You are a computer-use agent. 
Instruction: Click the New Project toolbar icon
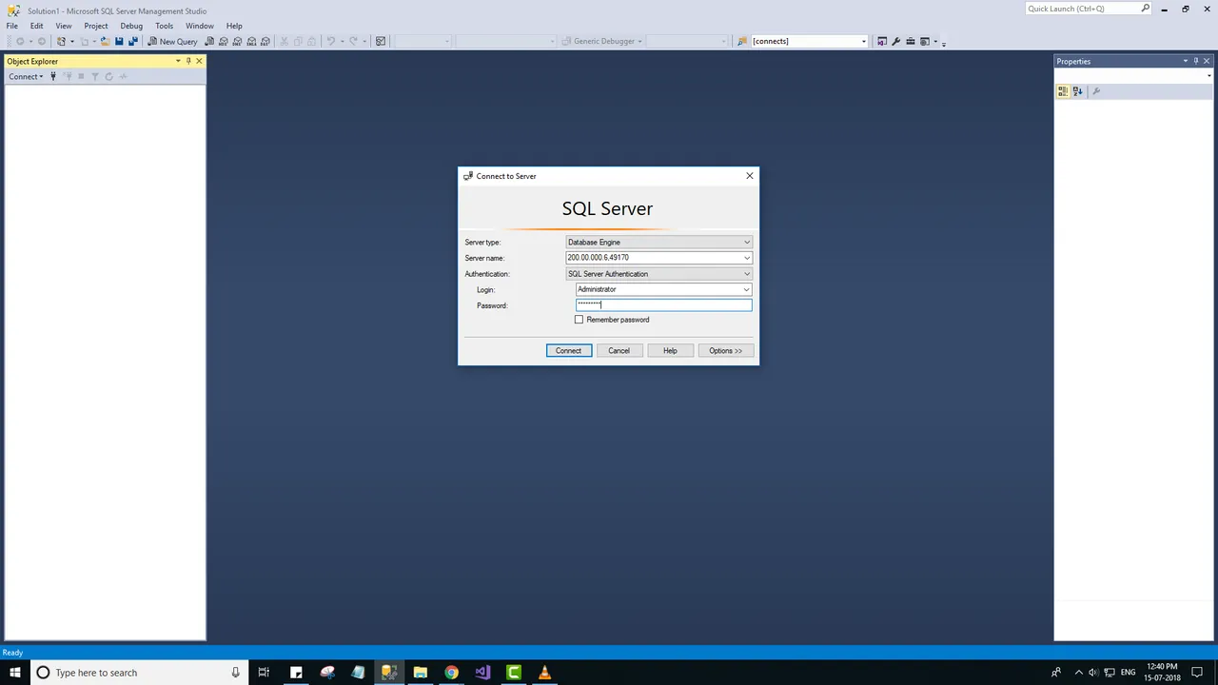point(61,41)
